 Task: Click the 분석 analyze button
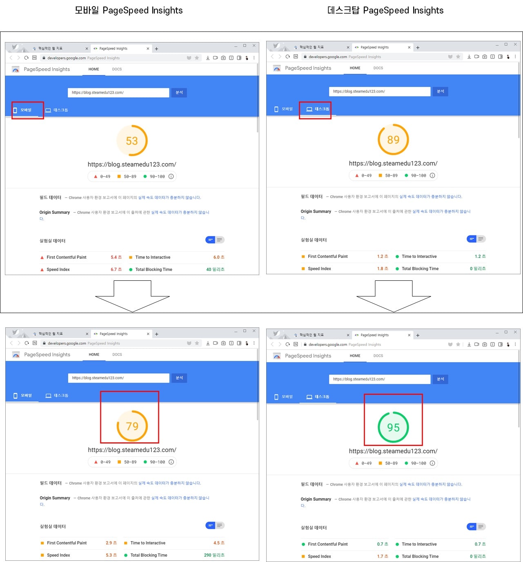(x=178, y=92)
